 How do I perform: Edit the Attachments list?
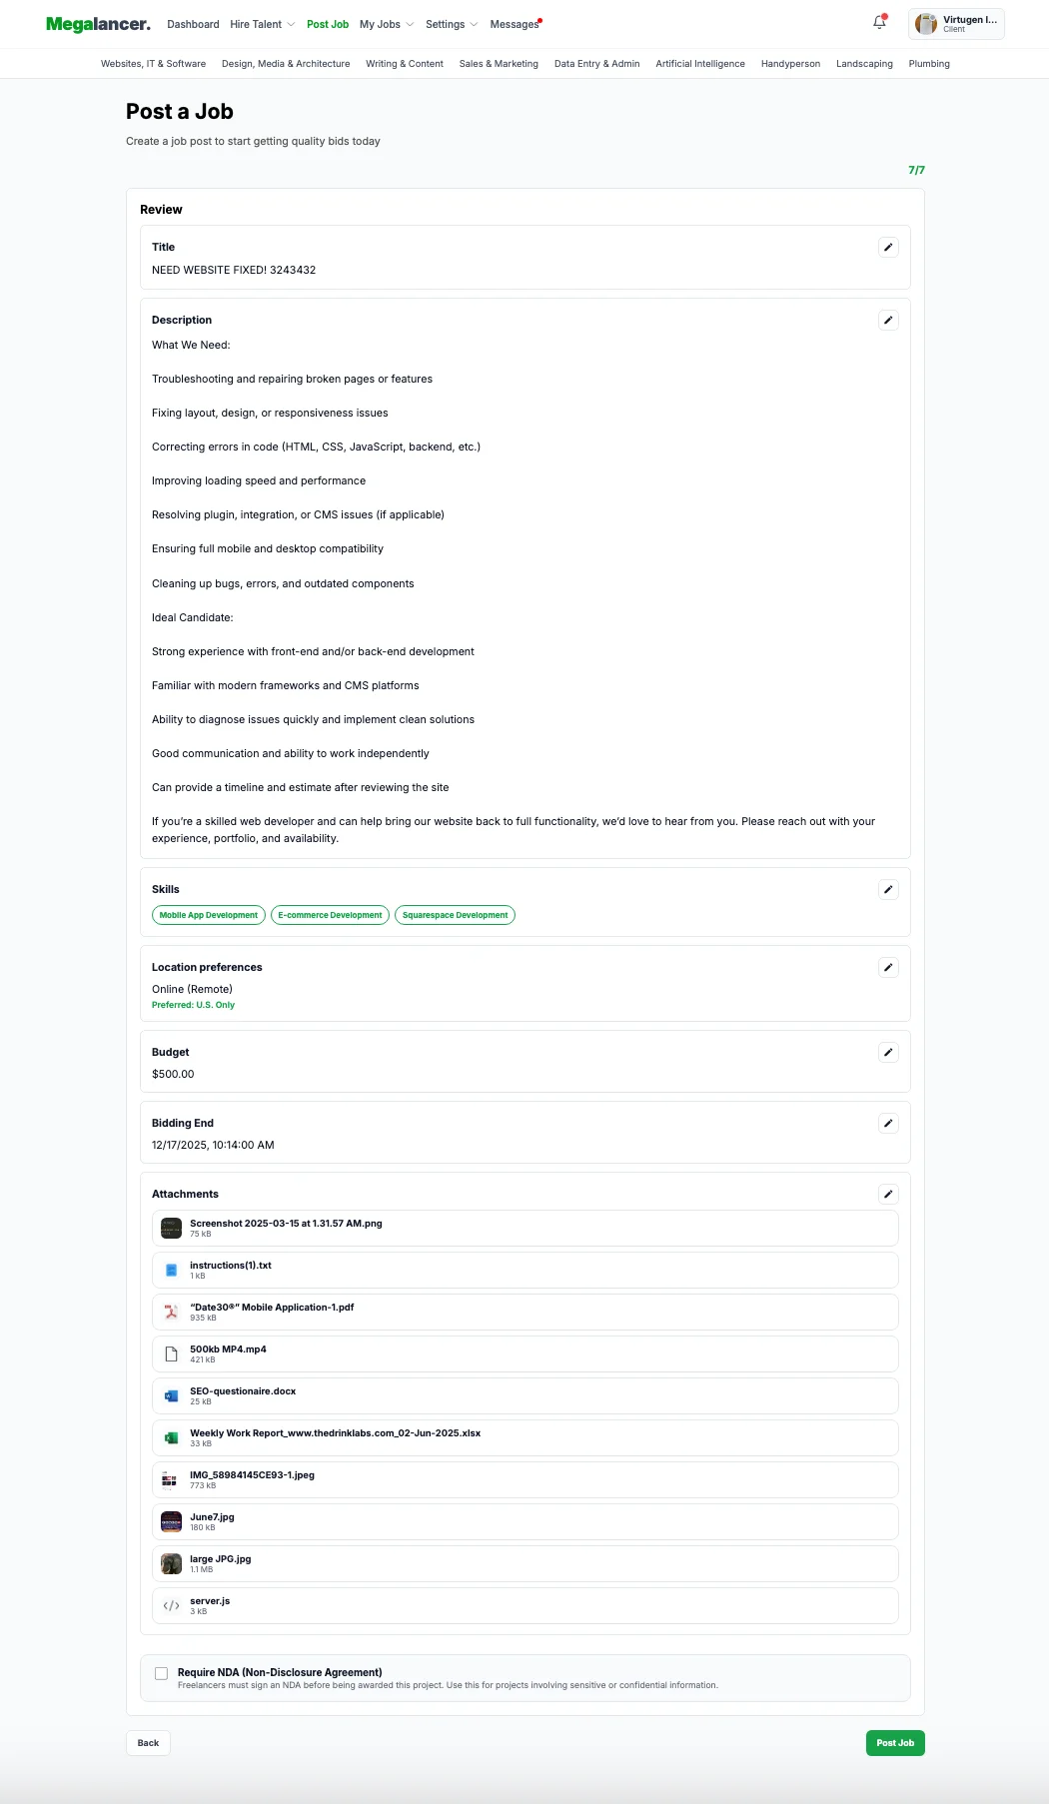tap(888, 1195)
